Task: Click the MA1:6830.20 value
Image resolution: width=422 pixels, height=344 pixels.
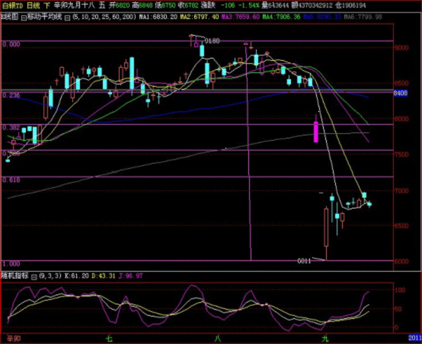Action: 158,17
